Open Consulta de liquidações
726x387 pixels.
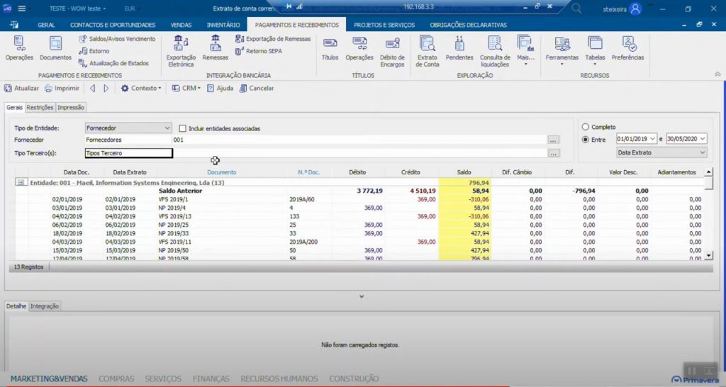tap(495, 51)
